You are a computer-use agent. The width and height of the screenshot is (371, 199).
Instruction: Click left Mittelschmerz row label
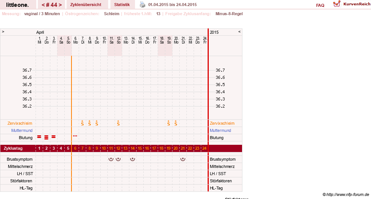click(x=20, y=166)
